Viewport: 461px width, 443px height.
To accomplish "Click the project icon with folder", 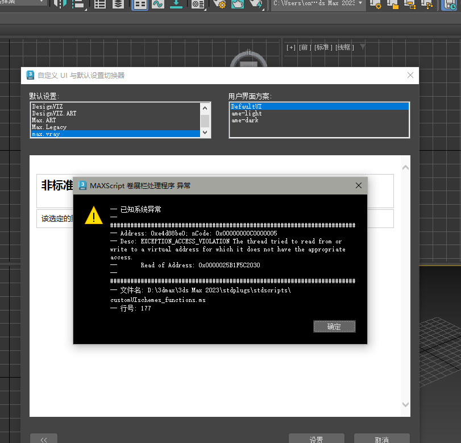I will [x=392, y=5].
